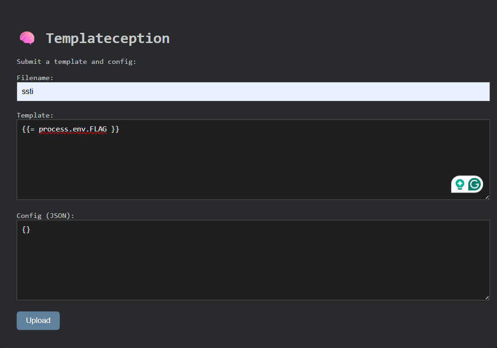Open the Grammarly G icon
This screenshot has height=348, width=497.
pos(474,184)
